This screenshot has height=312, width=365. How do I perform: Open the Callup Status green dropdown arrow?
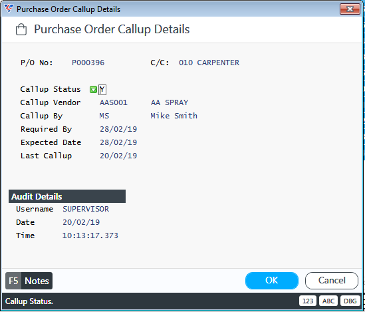[x=93, y=90]
